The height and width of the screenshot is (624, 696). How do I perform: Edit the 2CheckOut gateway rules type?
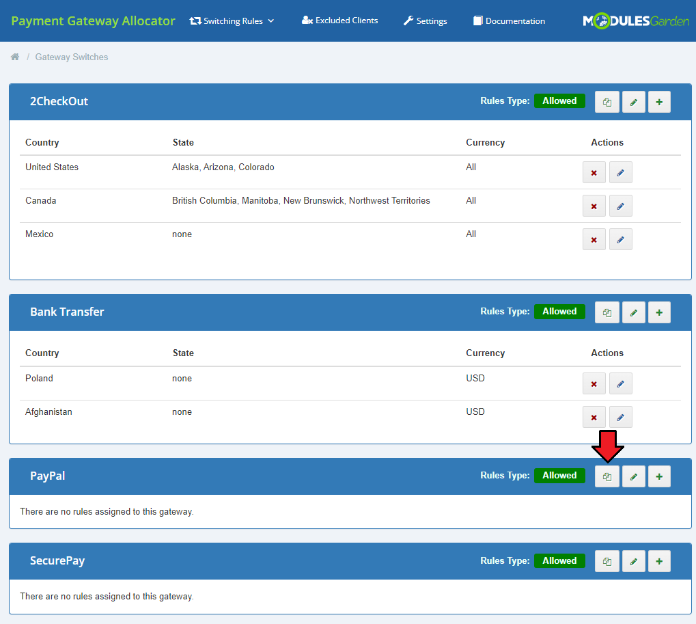tap(633, 102)
